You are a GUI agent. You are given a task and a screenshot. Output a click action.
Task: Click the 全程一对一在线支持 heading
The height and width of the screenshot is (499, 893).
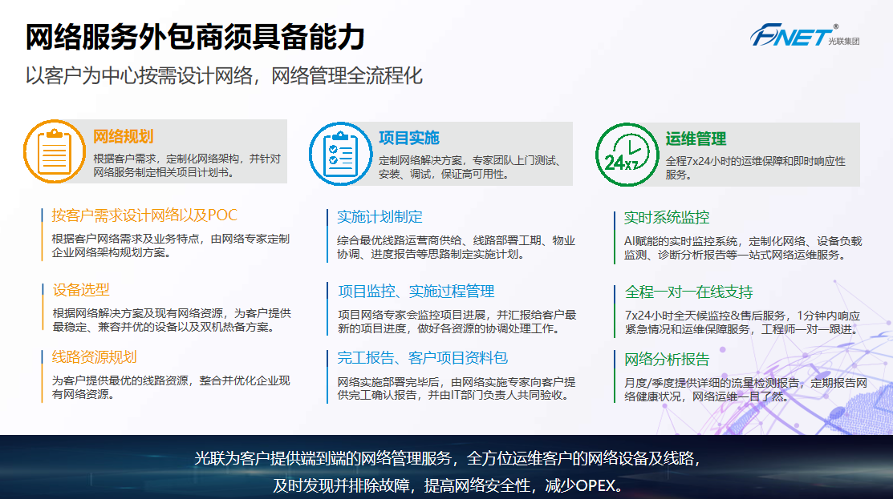[x=688, y=292]
